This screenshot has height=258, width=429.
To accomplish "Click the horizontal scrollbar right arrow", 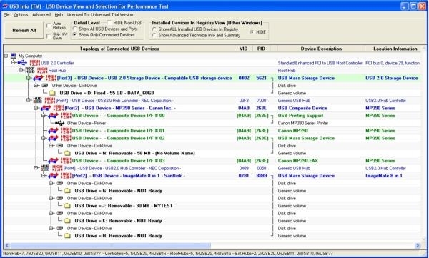I will pyautogui.click(x=418, y=246).
